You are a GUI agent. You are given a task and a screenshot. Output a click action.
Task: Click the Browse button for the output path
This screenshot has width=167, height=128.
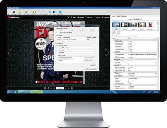click(x=89, y=37)
